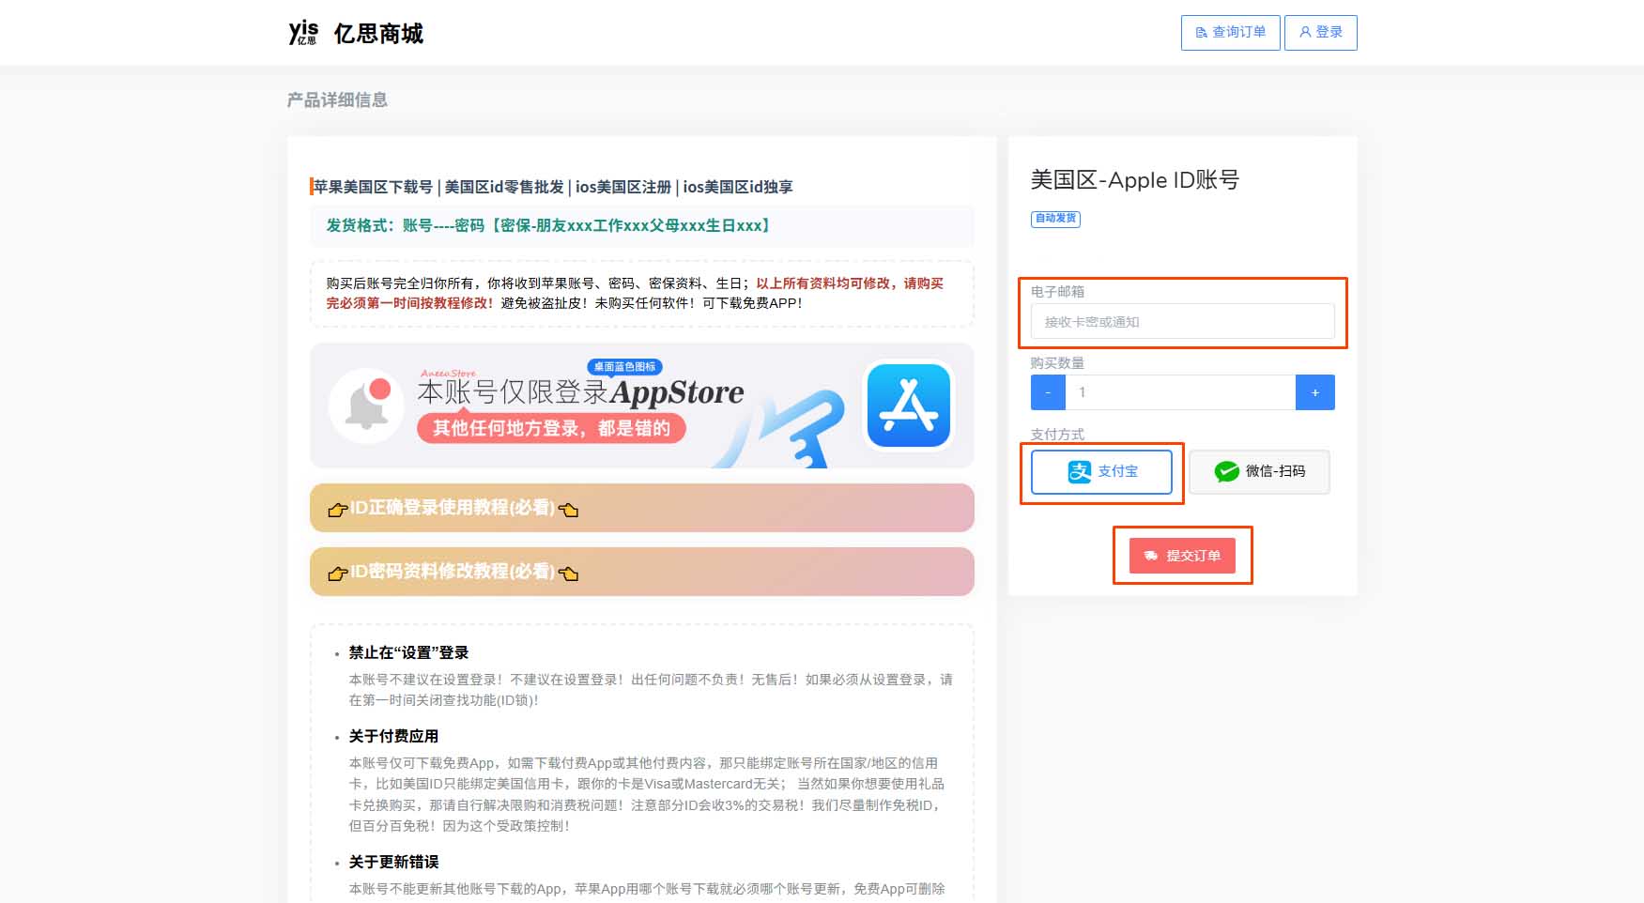Click the pointing hand icon on ID正确登录使用教程 banner
Screen dimensions: 1644x903
[x=338, y=508]
